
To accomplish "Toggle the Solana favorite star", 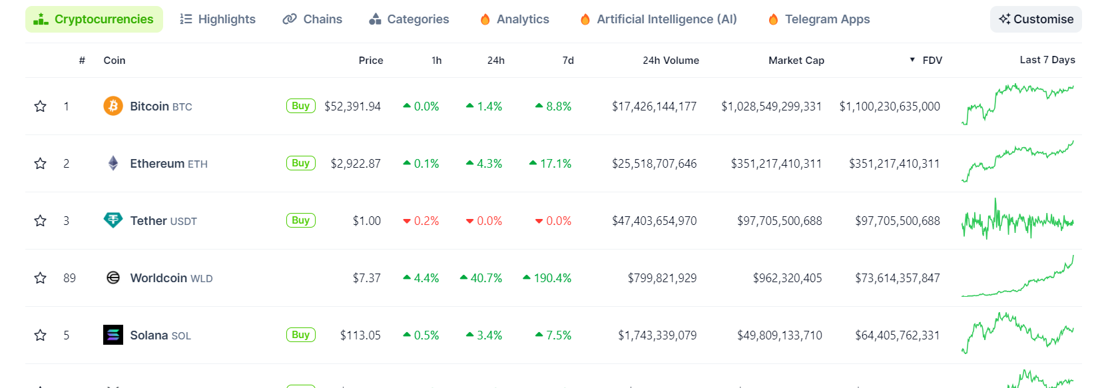I will point(41,335).
